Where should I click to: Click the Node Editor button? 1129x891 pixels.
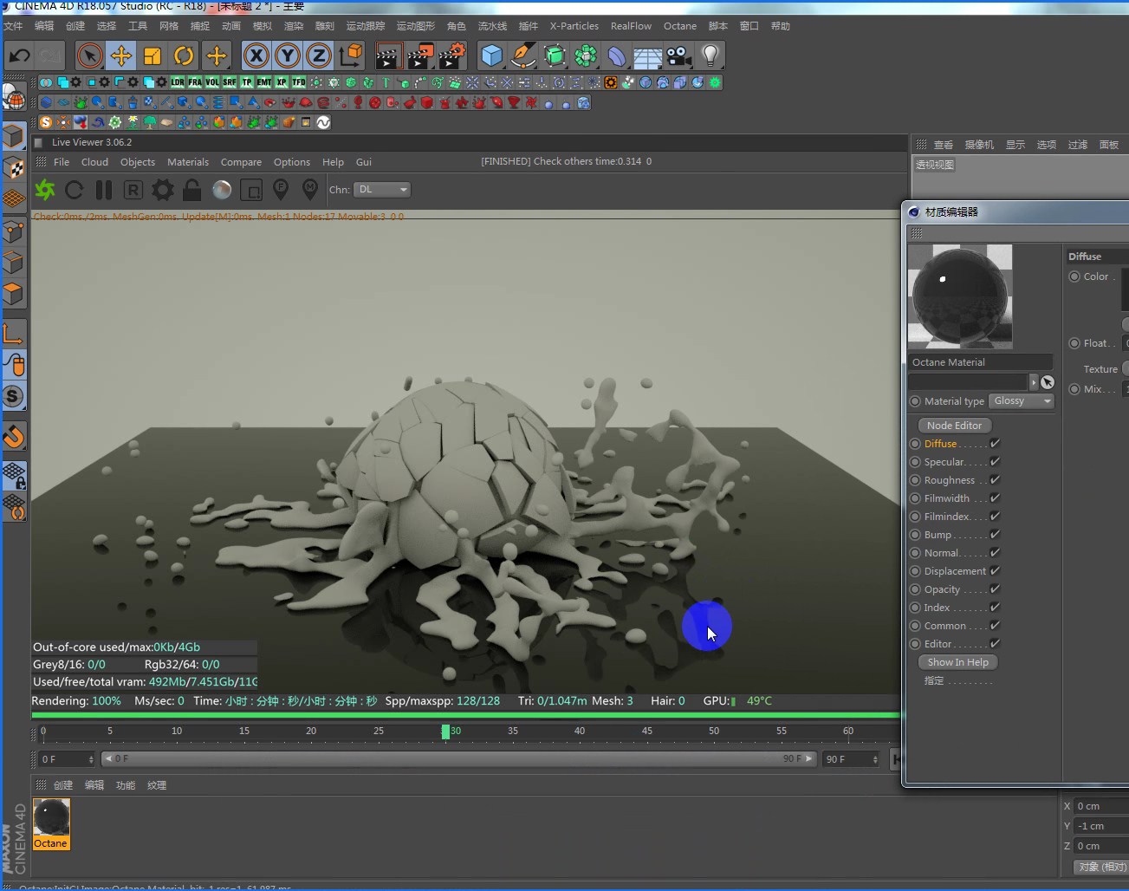click(x=954, y=426)
